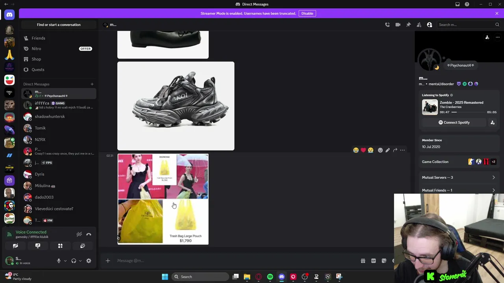Open the Quests page
This screenshot has width=504, height=283.
click(59, 70)
